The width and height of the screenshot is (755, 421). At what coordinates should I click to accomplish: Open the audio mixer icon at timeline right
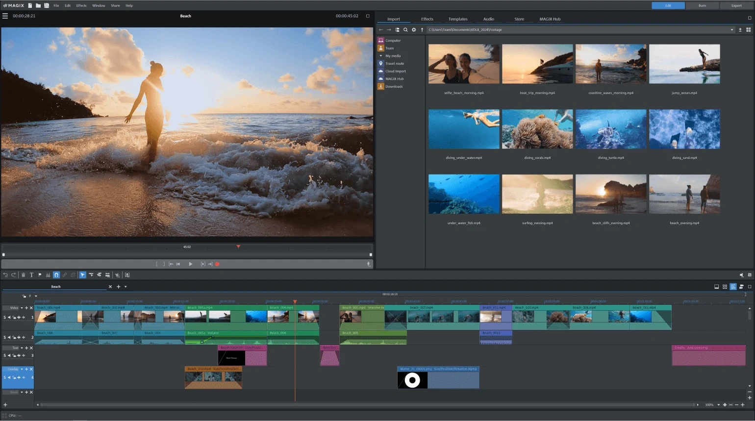click(x=750, y=275)
